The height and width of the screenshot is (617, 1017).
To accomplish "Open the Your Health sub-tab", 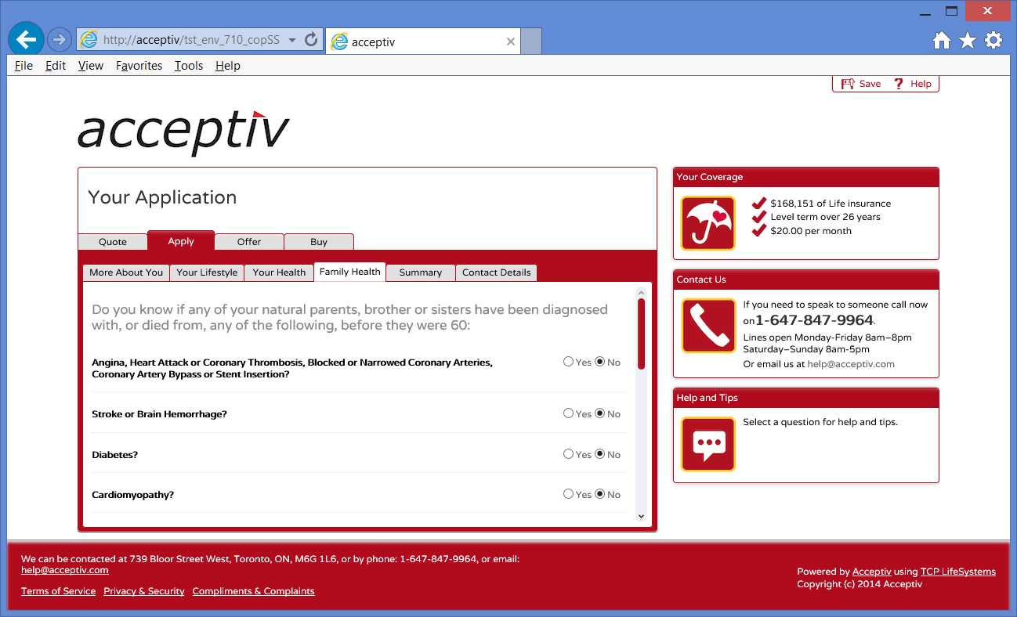I will click(x=279, y=272).
